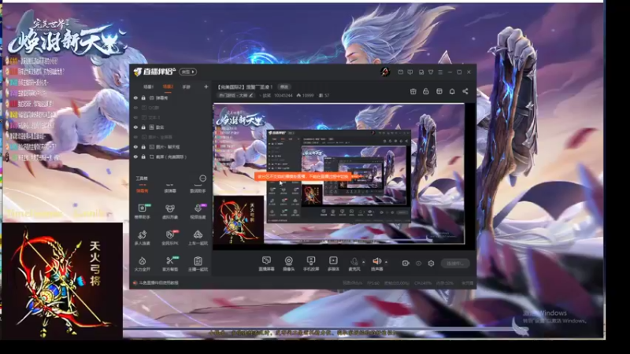
Task: Open the 视频连麦 tool in toolbox
Action: point(198,211)
